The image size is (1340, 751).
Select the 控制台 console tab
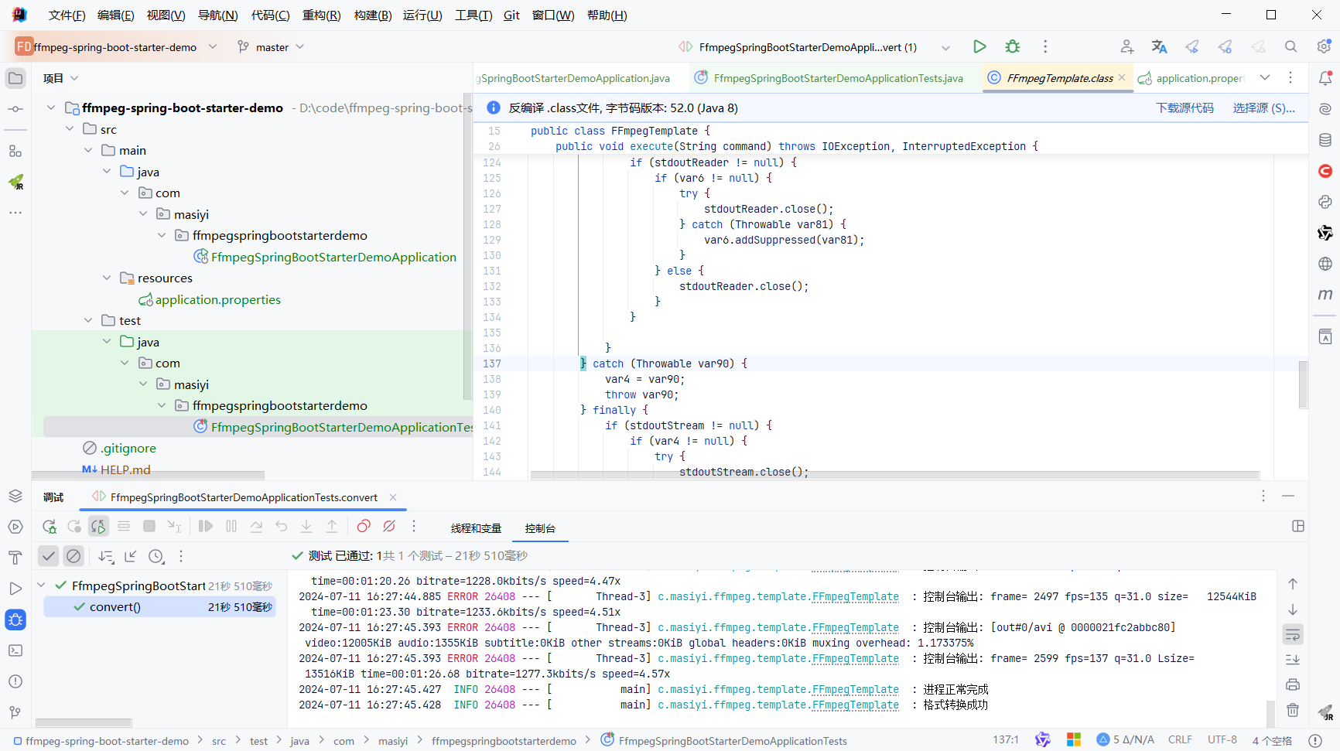(540, 528)
